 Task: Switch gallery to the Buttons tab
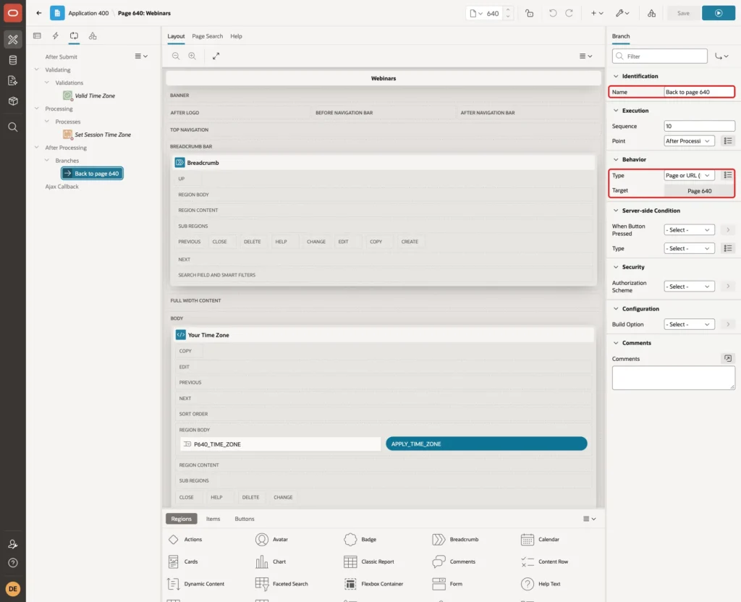[245, 519]
